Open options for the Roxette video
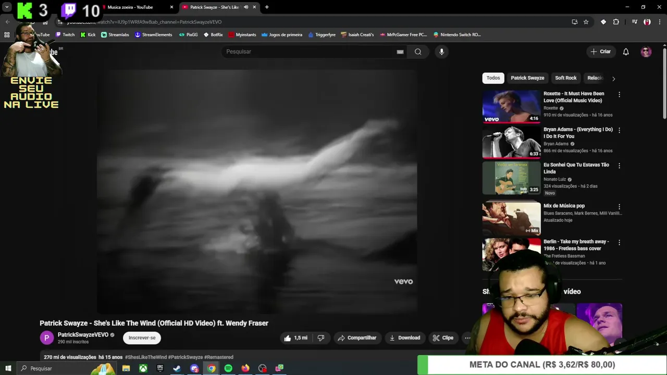Screen dimensions: 667x375 click(x=619, y=95)
